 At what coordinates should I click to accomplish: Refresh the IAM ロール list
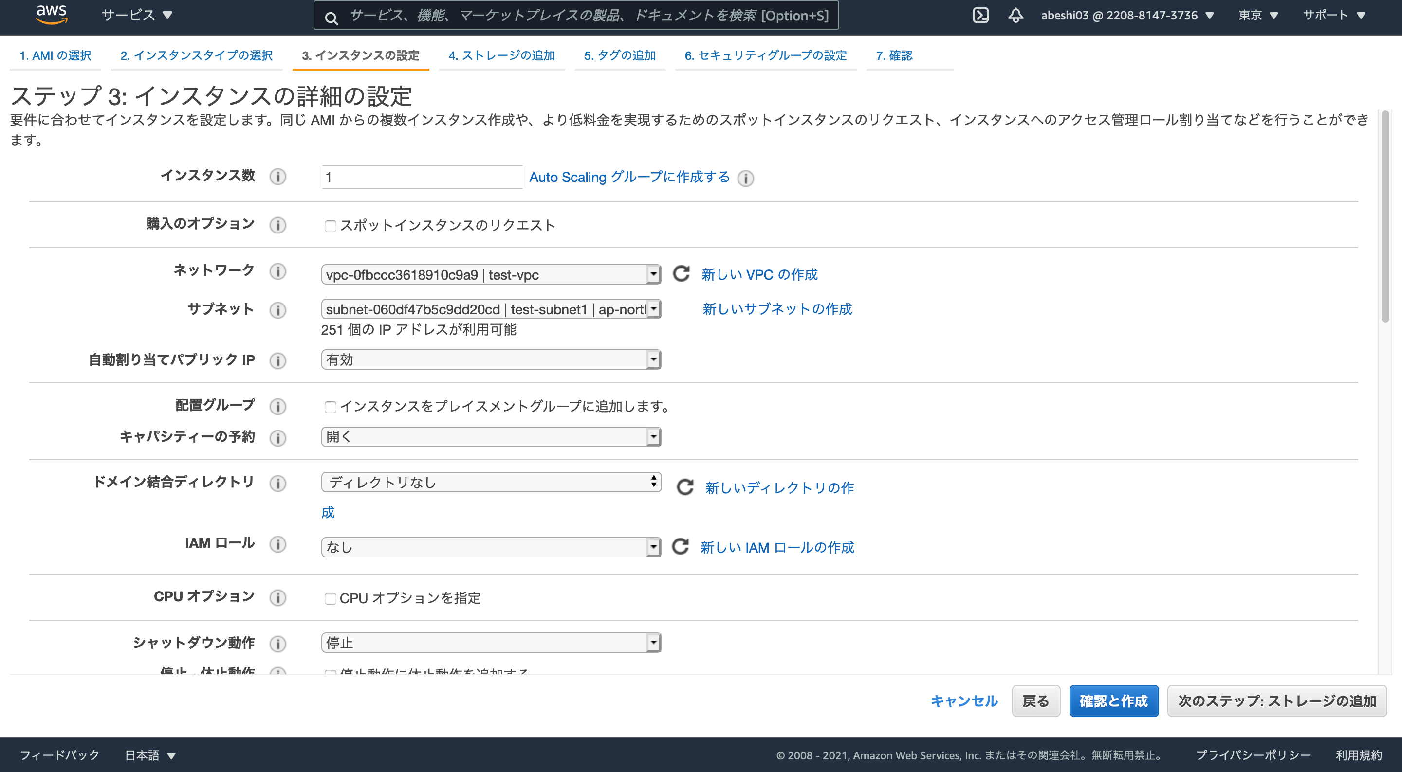click(681, 547)
